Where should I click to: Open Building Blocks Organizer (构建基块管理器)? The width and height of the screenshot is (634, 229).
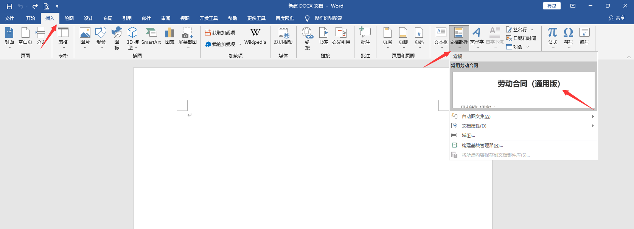524,145
